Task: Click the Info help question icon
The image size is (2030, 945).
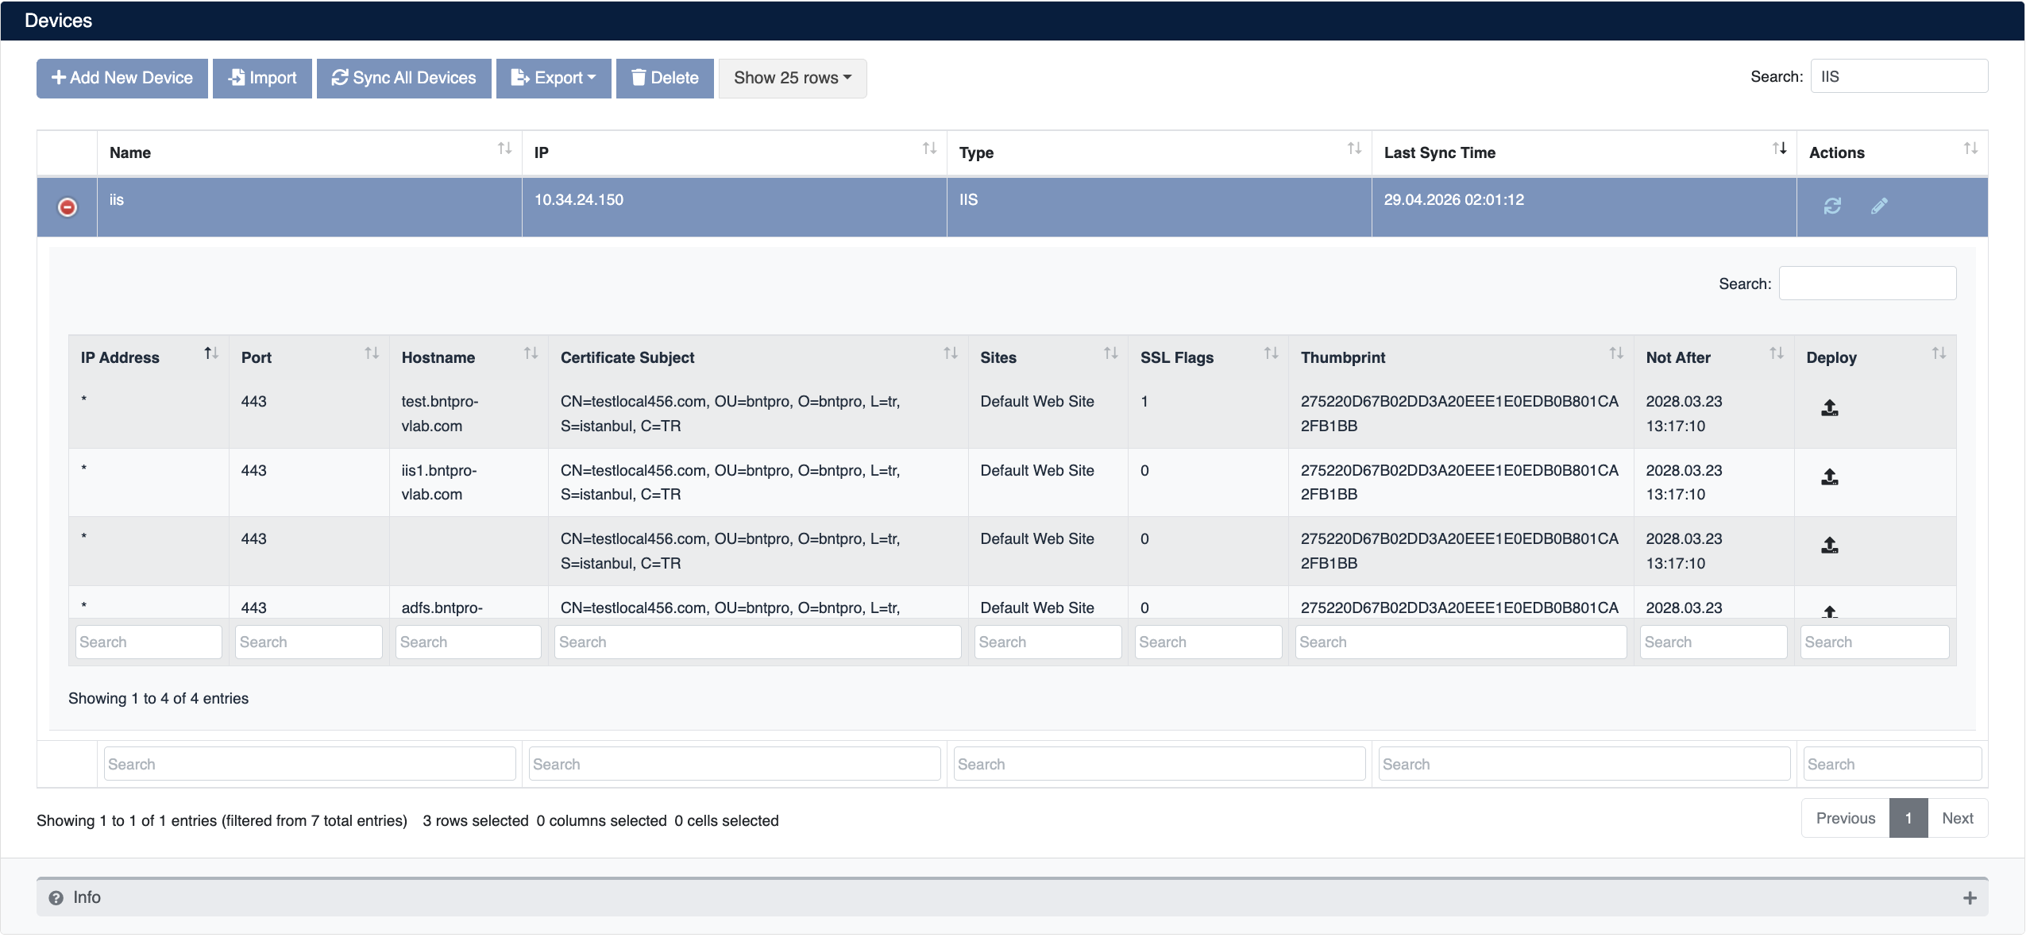Action: coord(56,899)
